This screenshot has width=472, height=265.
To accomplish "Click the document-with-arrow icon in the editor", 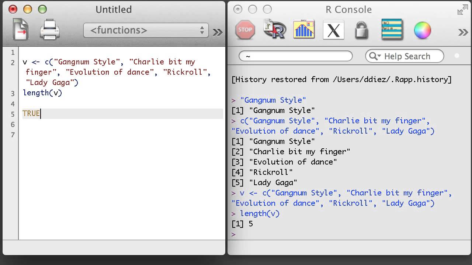I will point(21,30).
